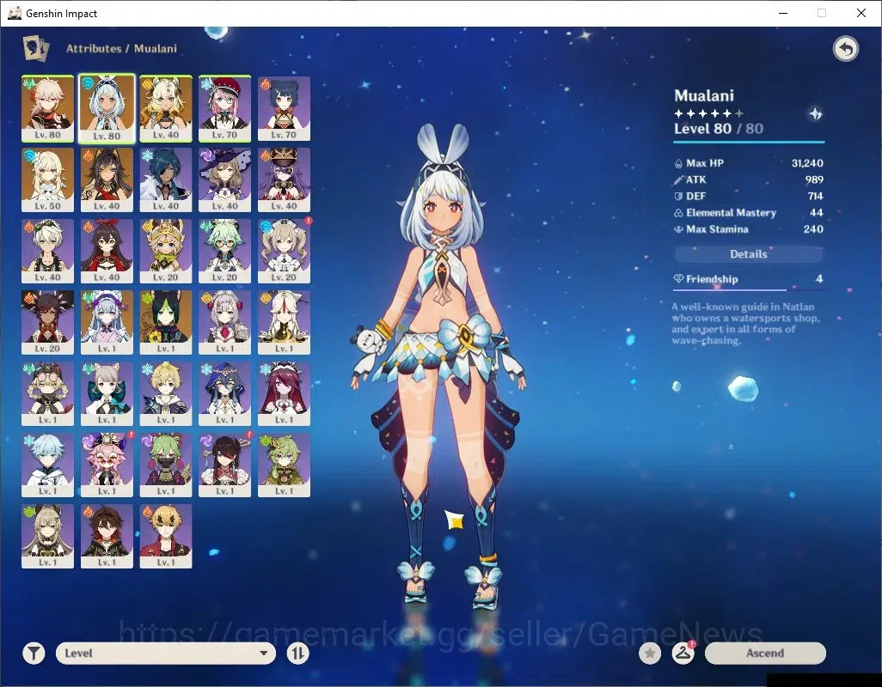
Task: Click the ATK 989 stat row
Action: (749, 179)
